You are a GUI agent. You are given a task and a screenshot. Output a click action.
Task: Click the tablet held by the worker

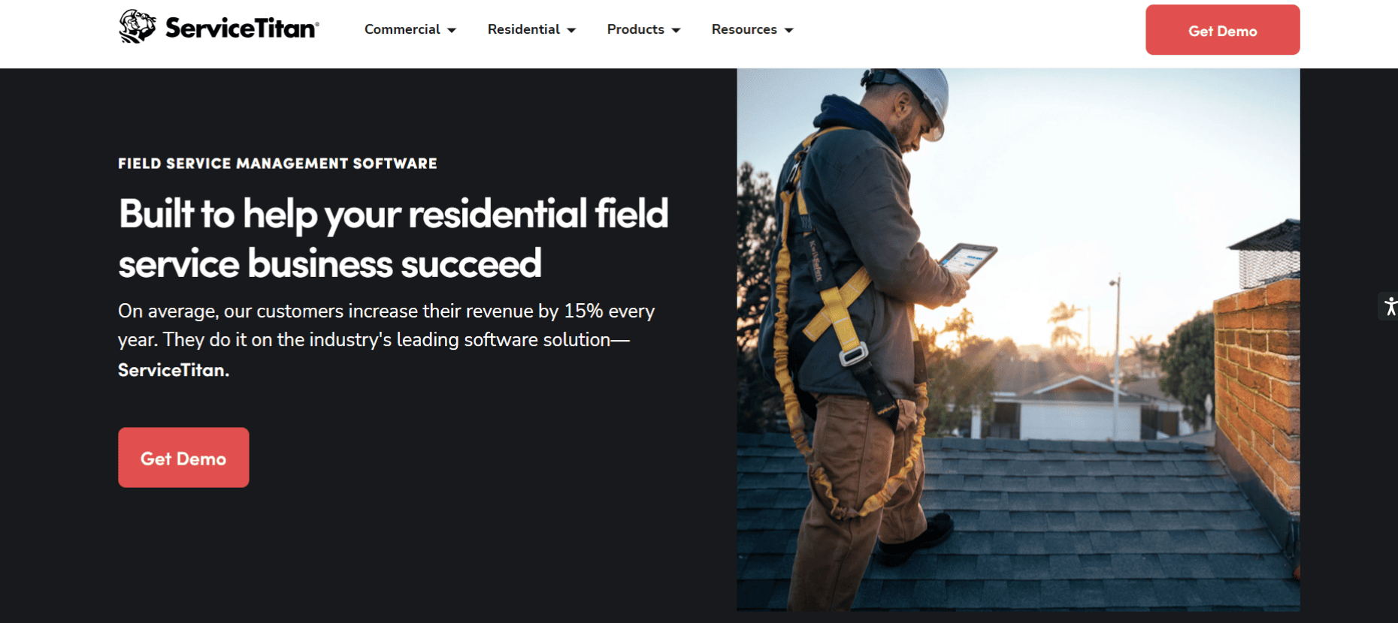pyautogui.click(x=967, y=260)
